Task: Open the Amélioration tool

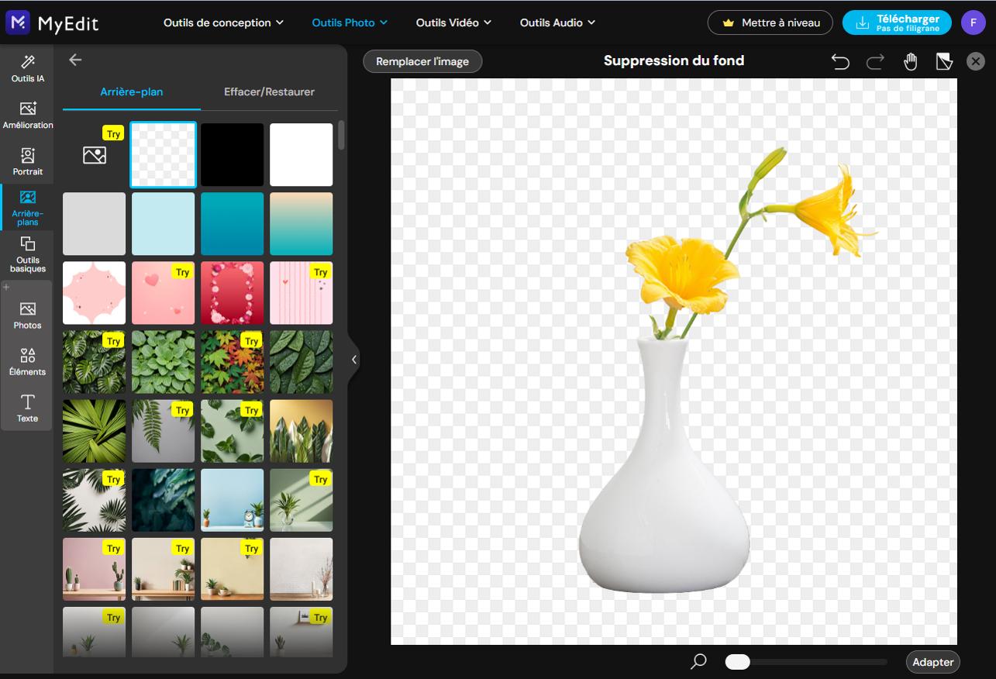Action: click(x=27, y=114)
